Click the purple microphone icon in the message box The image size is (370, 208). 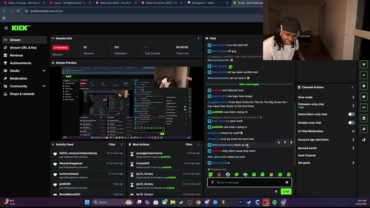tap(212, 182)
